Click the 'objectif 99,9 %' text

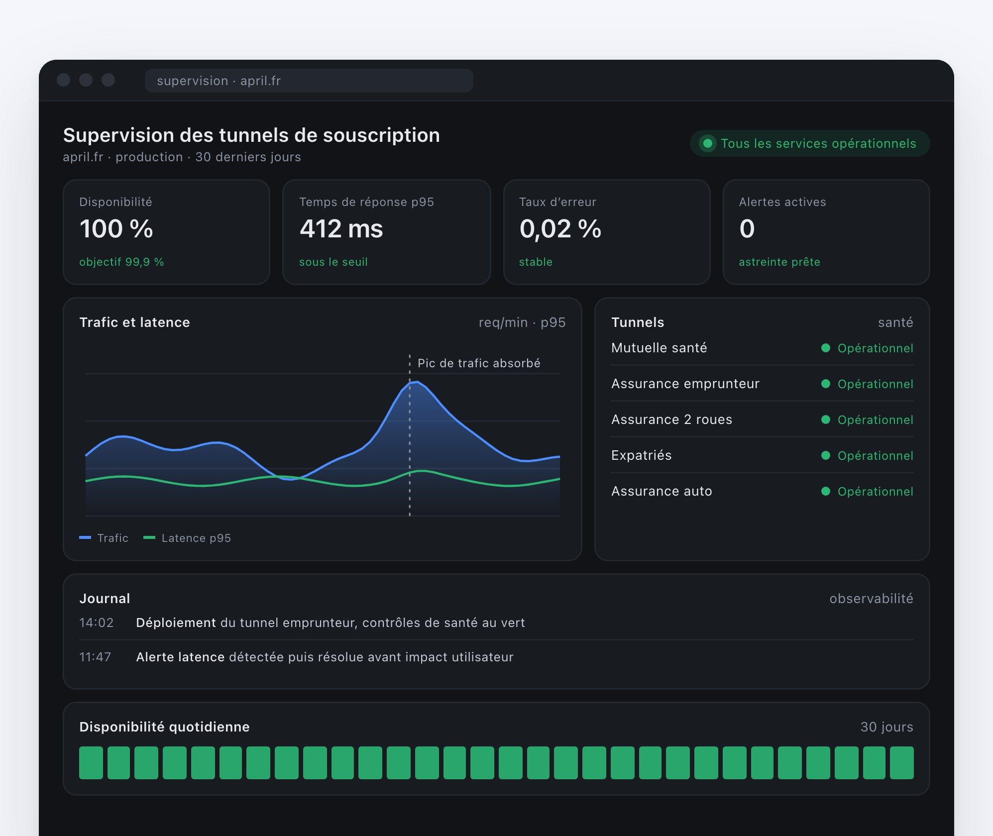(121, 262)
